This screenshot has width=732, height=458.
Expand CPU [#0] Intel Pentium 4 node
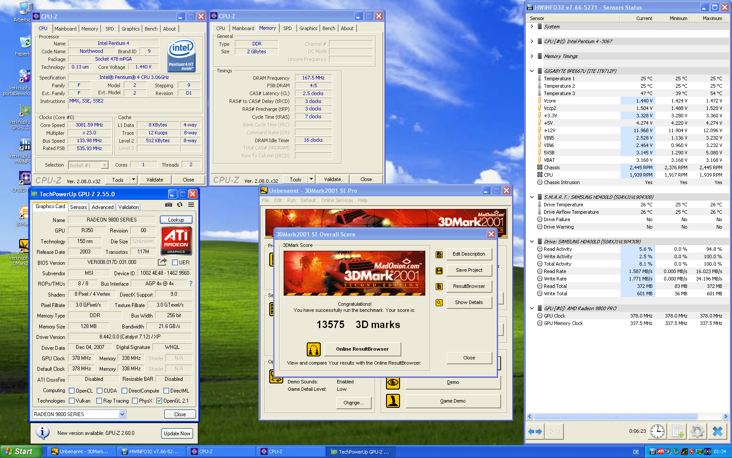click(532, 41)
